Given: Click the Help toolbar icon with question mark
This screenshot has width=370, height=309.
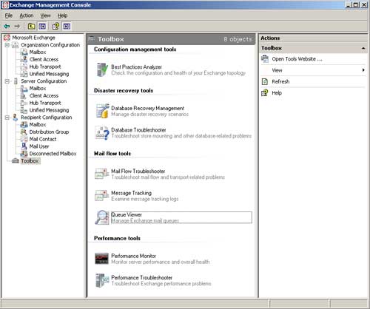Looking at the screenshot, I should coord(55,26).
